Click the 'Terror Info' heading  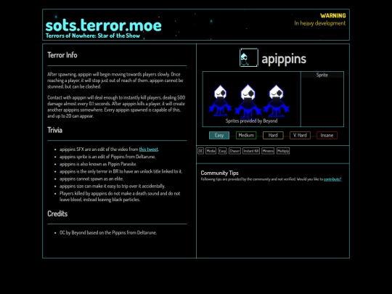point(62,55)
